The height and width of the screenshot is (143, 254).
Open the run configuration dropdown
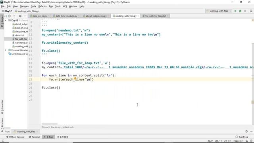[x=219, y=11]
